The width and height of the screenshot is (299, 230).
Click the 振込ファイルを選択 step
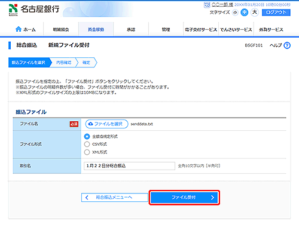29,63
